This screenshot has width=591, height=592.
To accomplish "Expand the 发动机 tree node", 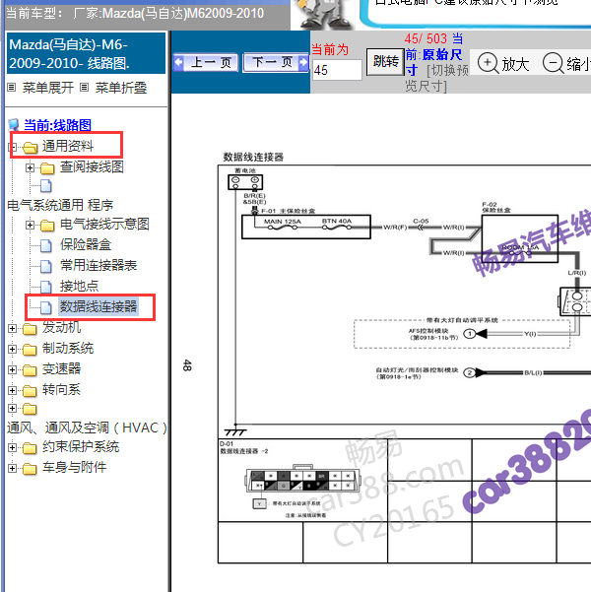I will click(13, 328).
